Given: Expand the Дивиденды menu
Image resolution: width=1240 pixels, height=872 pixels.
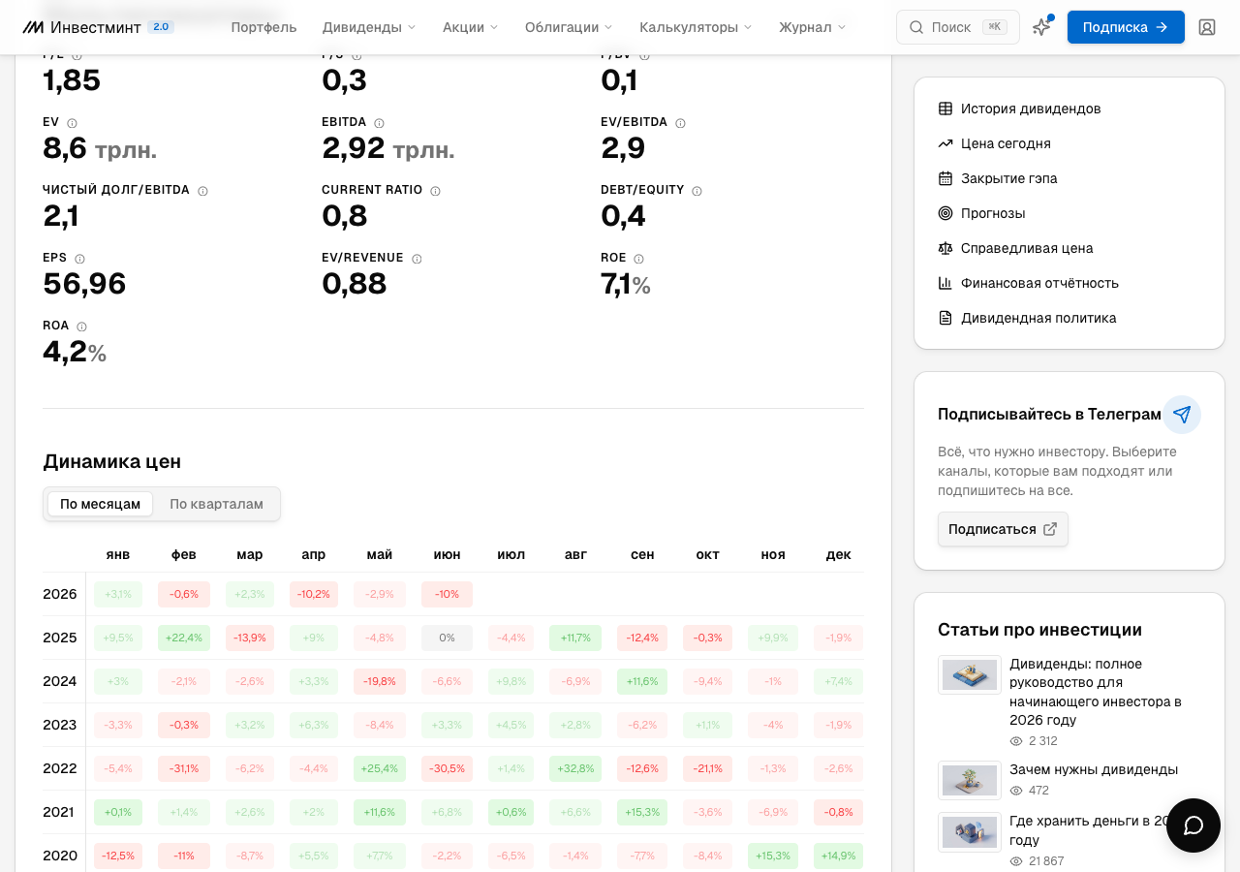Looking at the screenshot, I should tap(369, 27).
